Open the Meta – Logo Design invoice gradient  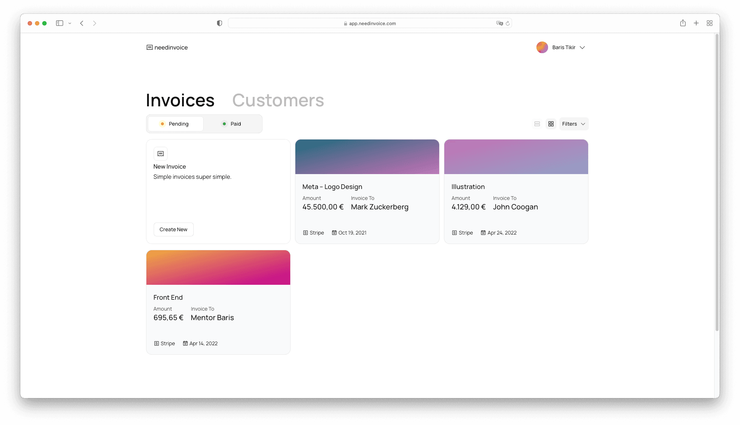[367, 157]
